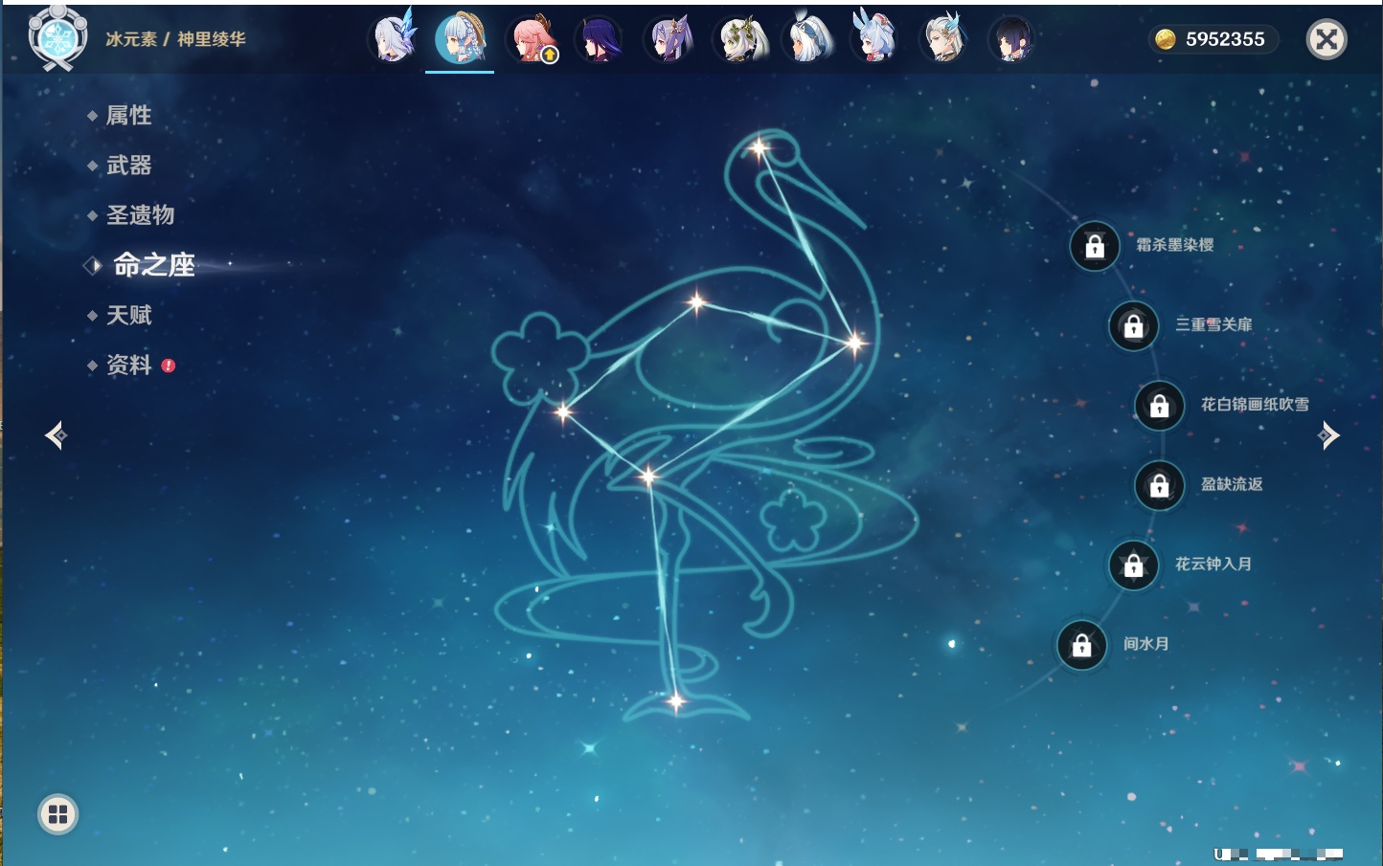Switch to the 武器 weapon menu
The width and height of the screenshot is (1383, 866).
pos(128,166)
